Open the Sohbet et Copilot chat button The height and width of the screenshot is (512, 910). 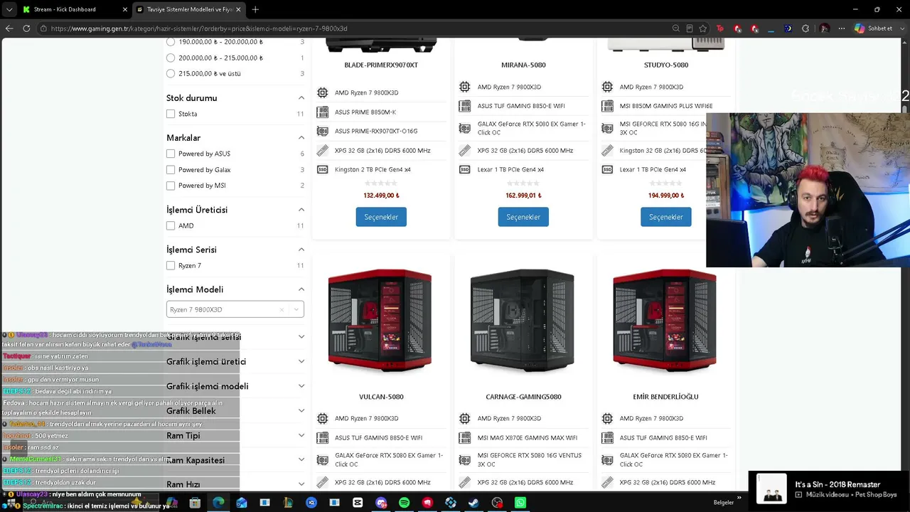pos(874,28)
